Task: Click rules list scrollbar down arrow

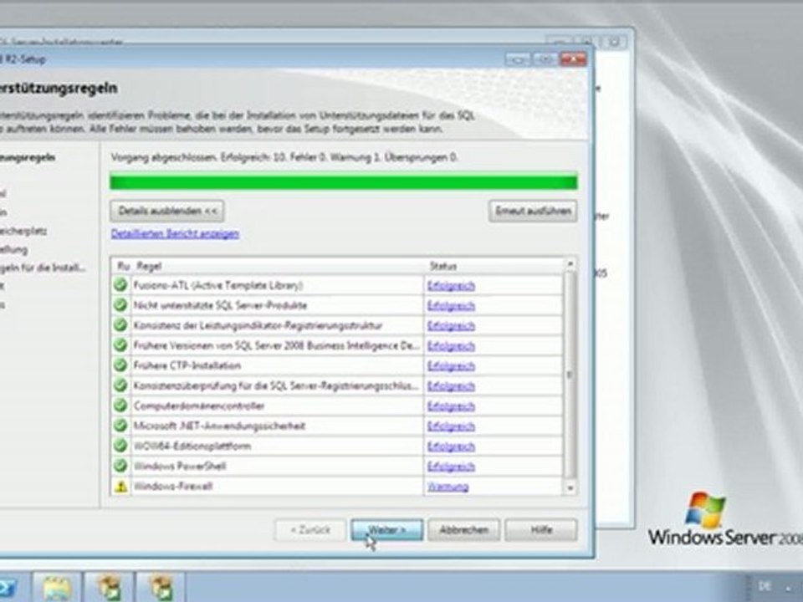Action: tap(570, 488)
